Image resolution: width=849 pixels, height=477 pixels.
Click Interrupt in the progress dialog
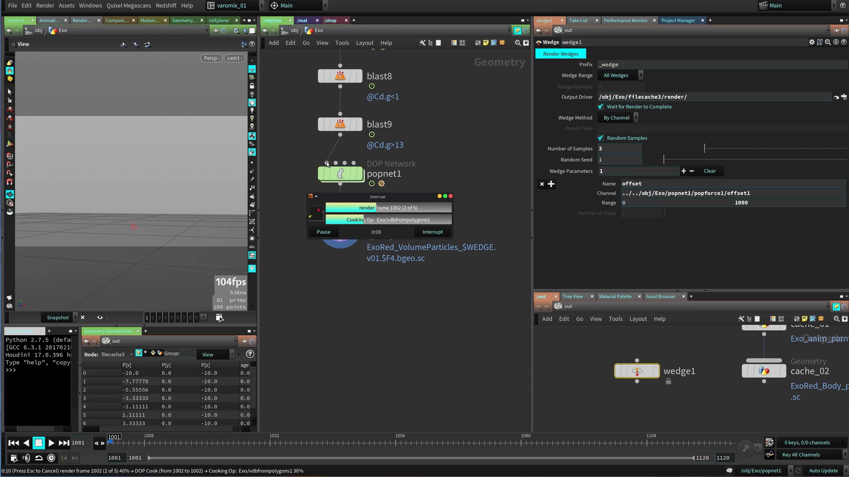(x=432, y=232)
